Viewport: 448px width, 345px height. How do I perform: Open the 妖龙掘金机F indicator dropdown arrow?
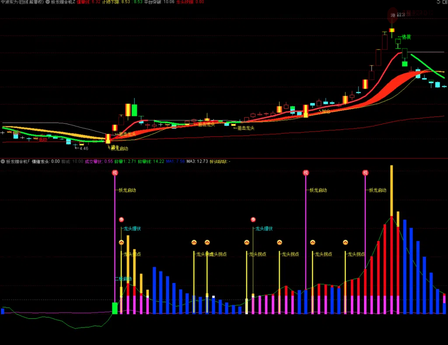click(x=3, y=162)
